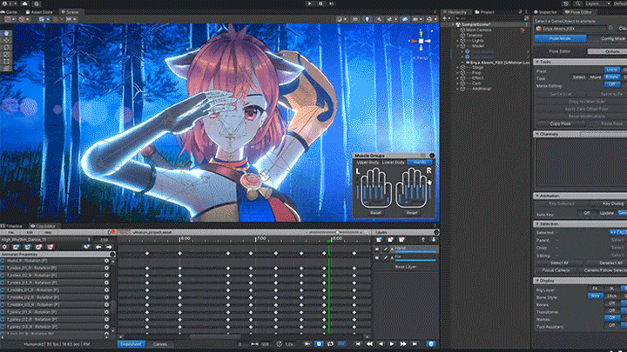Open the Timeline tab

coord(11,226)
